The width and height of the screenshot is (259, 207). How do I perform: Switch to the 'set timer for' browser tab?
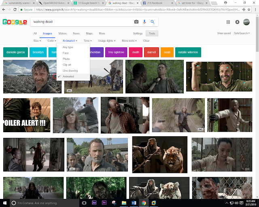193,3
